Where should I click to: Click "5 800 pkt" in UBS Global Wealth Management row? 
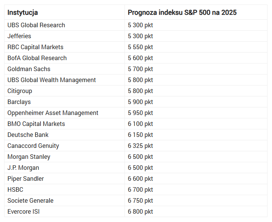(140, 80)
